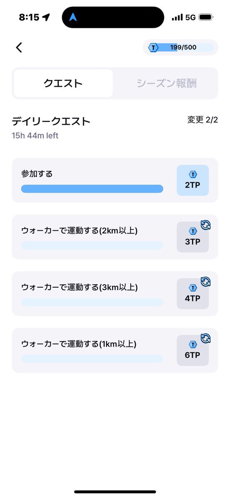Claim the 2TP reward button
230x498 pixels.
tap(193, 181)
